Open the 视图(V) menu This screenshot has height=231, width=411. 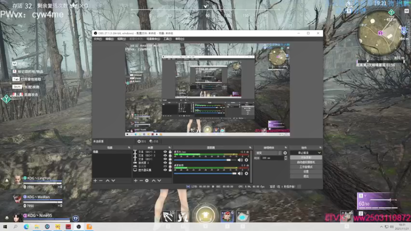click(x=121, y=39)
